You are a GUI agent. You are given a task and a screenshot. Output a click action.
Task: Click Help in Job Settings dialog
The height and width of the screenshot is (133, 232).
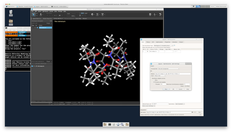pyautogui.click(x=188, y=89)
